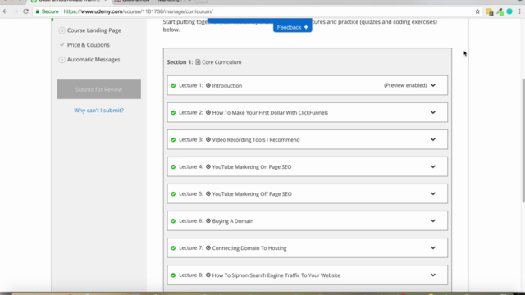Click document icon beside Core Curriculum
Viewport: 525px width, 295px height.
[x=198, y=62]
